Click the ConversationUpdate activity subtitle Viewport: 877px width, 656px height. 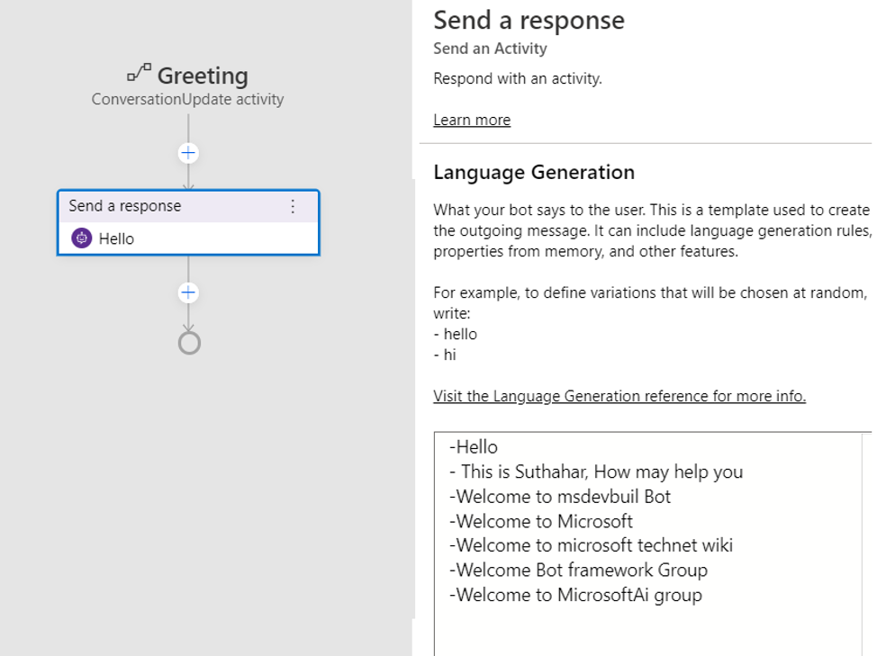(x=187, y=100)
